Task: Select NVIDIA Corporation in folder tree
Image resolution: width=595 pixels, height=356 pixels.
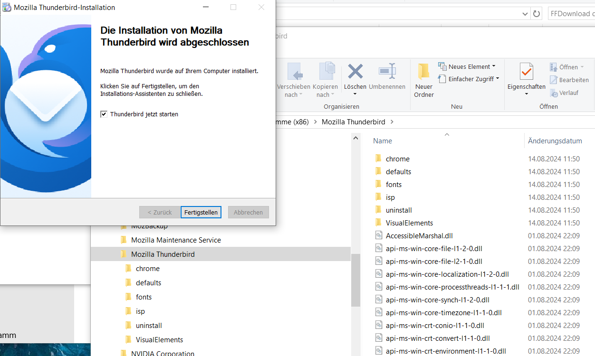Action: pyautogui.click(x=163, y=353)
